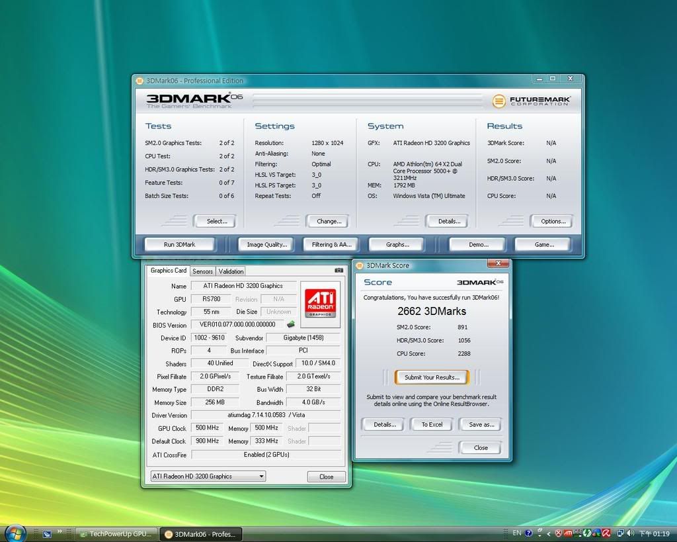Open the ATI Catalyst tray icon

[568, 533]
